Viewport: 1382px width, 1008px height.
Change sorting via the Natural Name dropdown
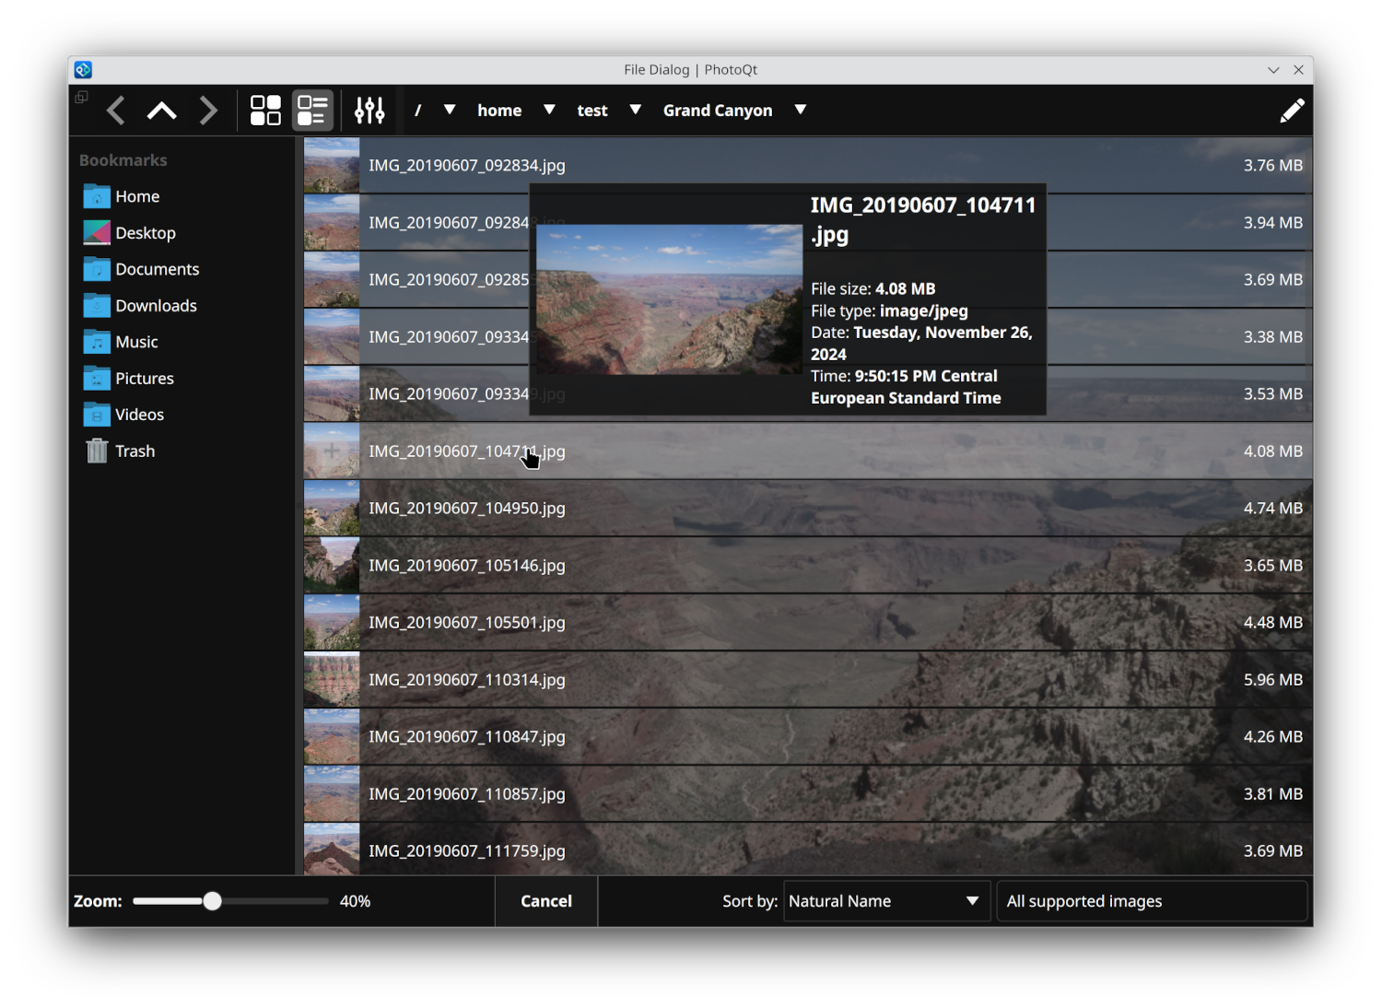(x=884, y=901)
